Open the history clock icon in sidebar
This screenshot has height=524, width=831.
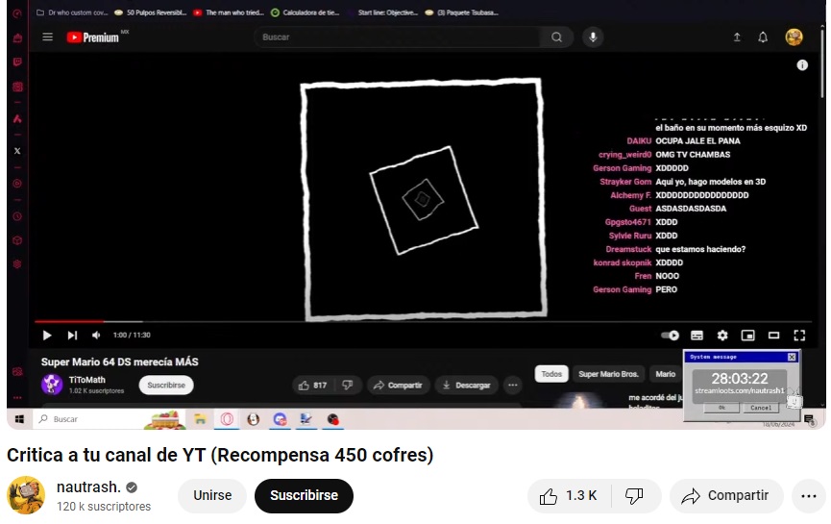point(17,216)
